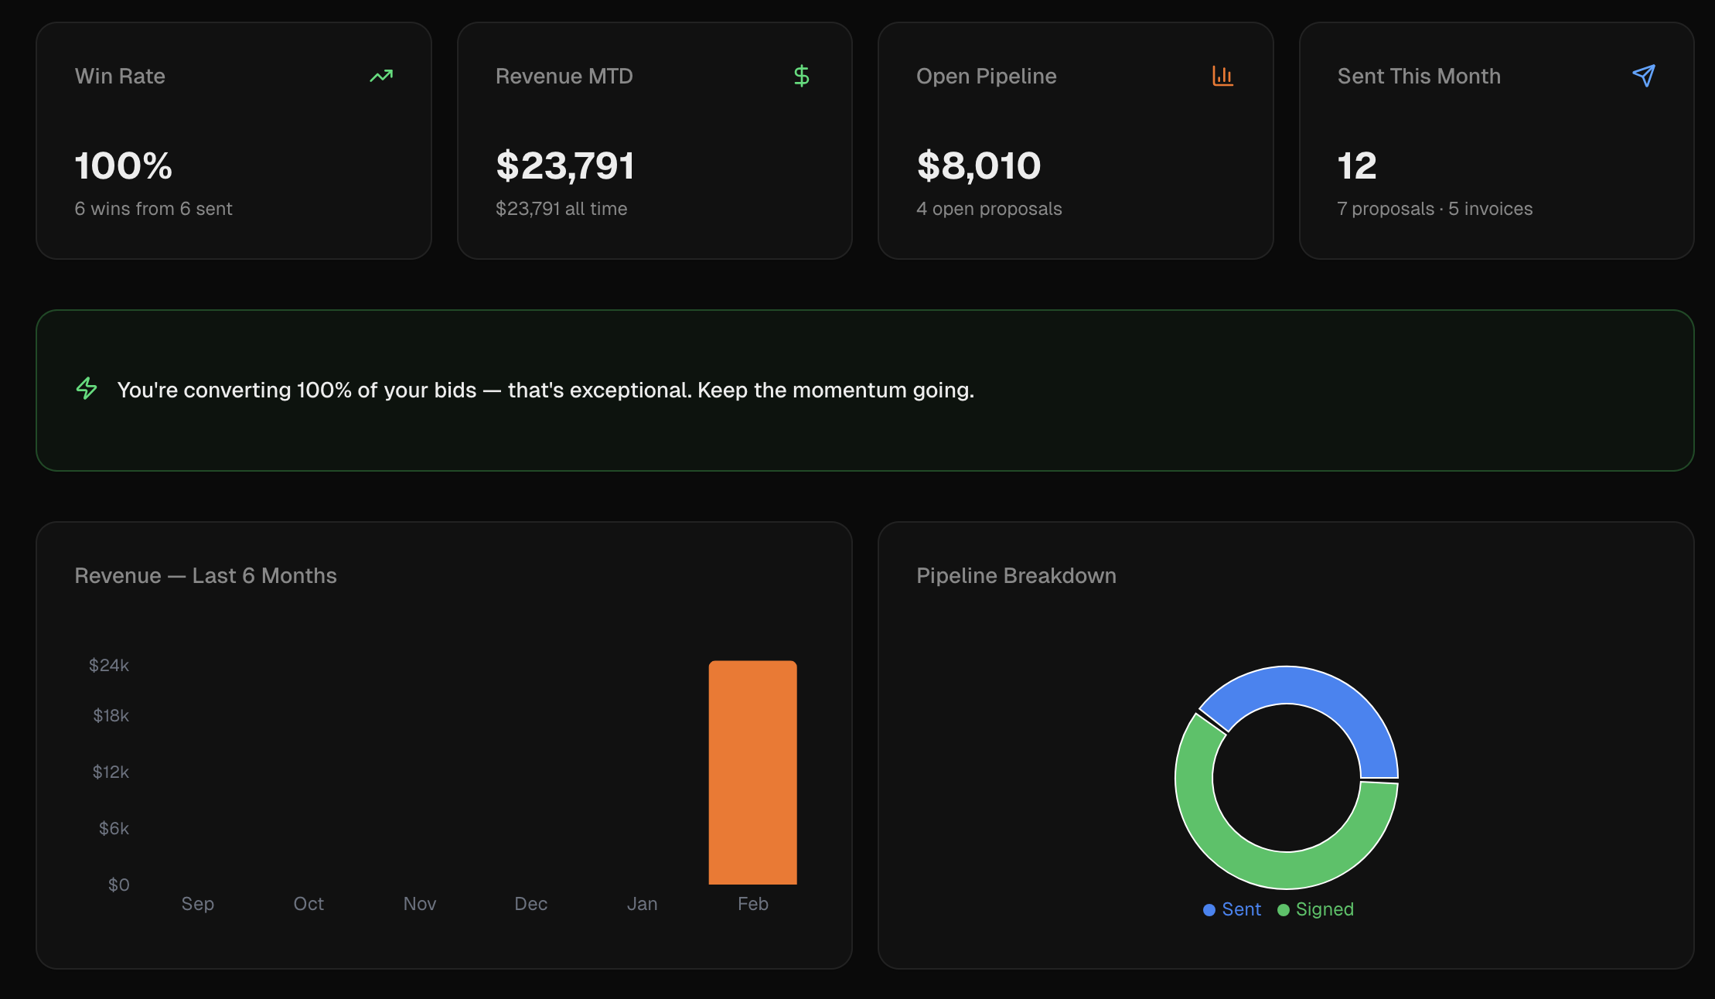Click the 7 proposals · 5 invoices text

click(1434, 209)
